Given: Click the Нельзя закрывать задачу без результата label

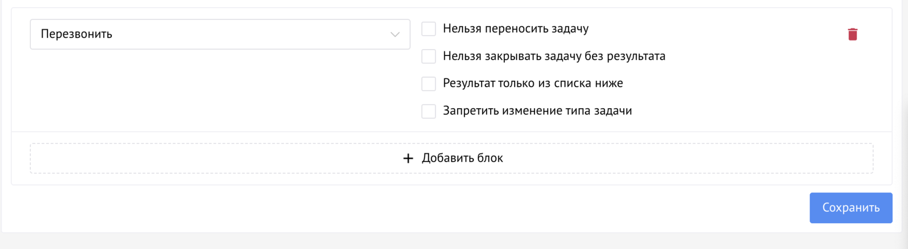Looking at the screenshot, I should 554,56.
